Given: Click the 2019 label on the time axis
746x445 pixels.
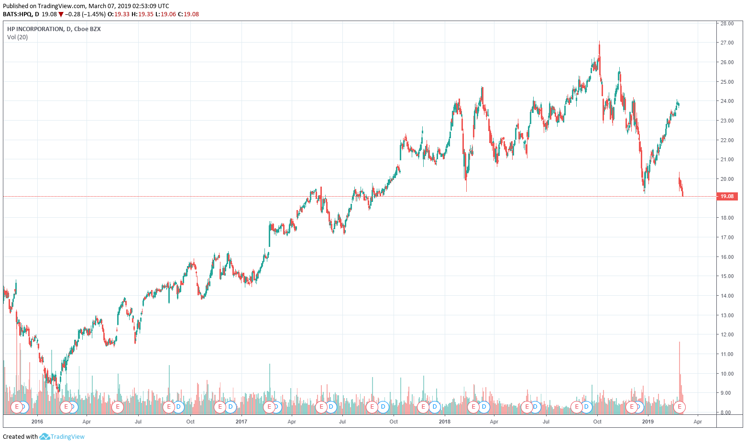Looking at the screenshot, I should pyautogui.click(x=648, y=423).
